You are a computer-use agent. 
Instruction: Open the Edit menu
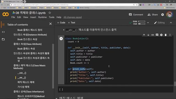pos(19,17)
